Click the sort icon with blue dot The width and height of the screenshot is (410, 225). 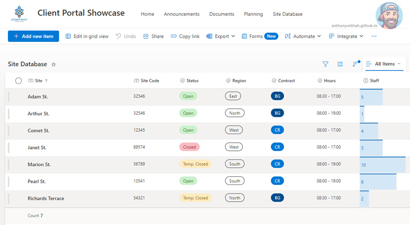355,64
